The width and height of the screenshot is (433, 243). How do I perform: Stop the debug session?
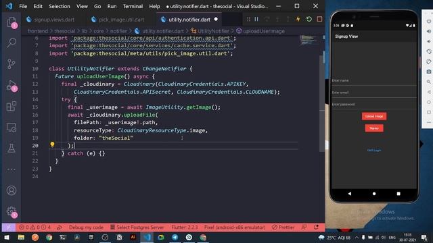click(319, 19)
